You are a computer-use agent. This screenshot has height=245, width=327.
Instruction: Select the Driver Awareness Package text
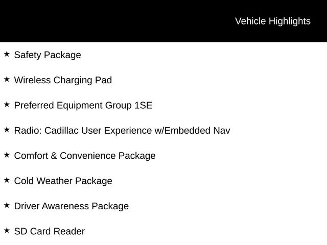click(72, 206)
